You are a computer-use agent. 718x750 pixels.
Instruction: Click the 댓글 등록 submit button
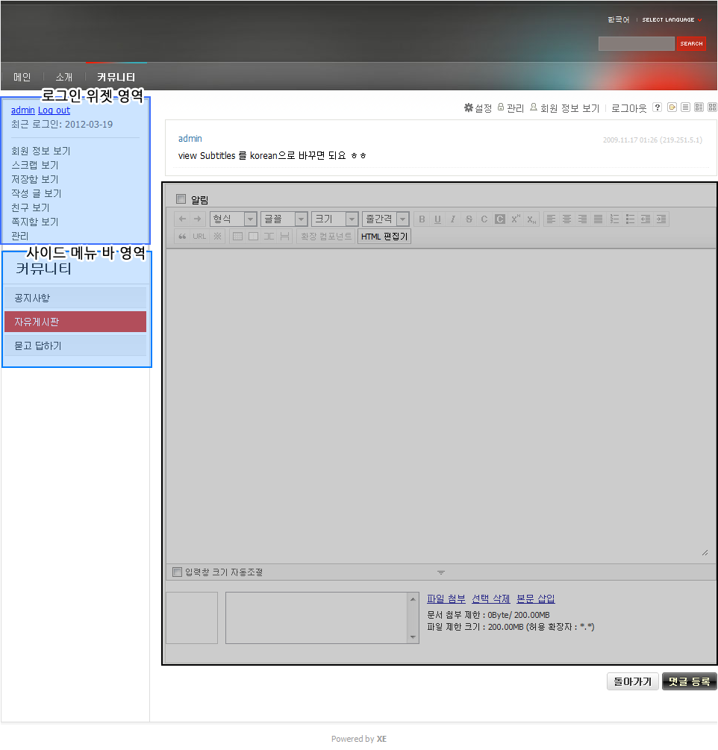click(x=689, y=681)
